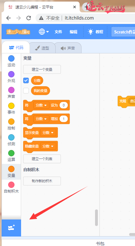Screen dimensions: 135x246
Task: Switch to the 造型 tab
Action: (42, 48)
